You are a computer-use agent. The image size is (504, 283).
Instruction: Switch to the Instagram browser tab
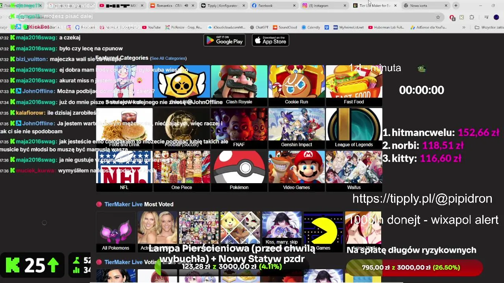(324, 6)
